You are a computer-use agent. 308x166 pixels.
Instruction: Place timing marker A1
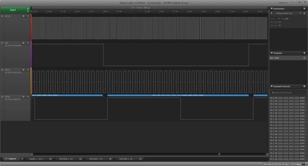coord(273,19)
